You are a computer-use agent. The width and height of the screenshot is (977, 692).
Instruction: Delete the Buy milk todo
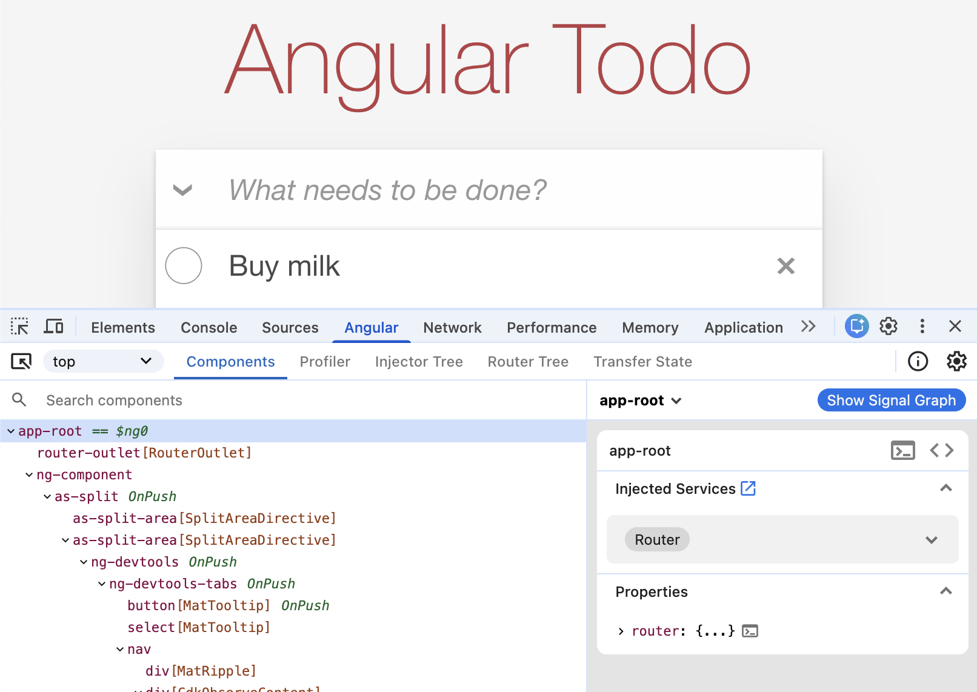[785, 265]
